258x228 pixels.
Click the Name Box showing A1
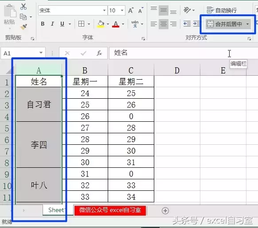coord(20,53)
